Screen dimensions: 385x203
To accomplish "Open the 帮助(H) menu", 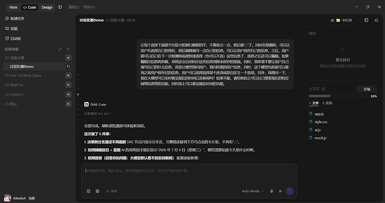I will tap(89, 7).
